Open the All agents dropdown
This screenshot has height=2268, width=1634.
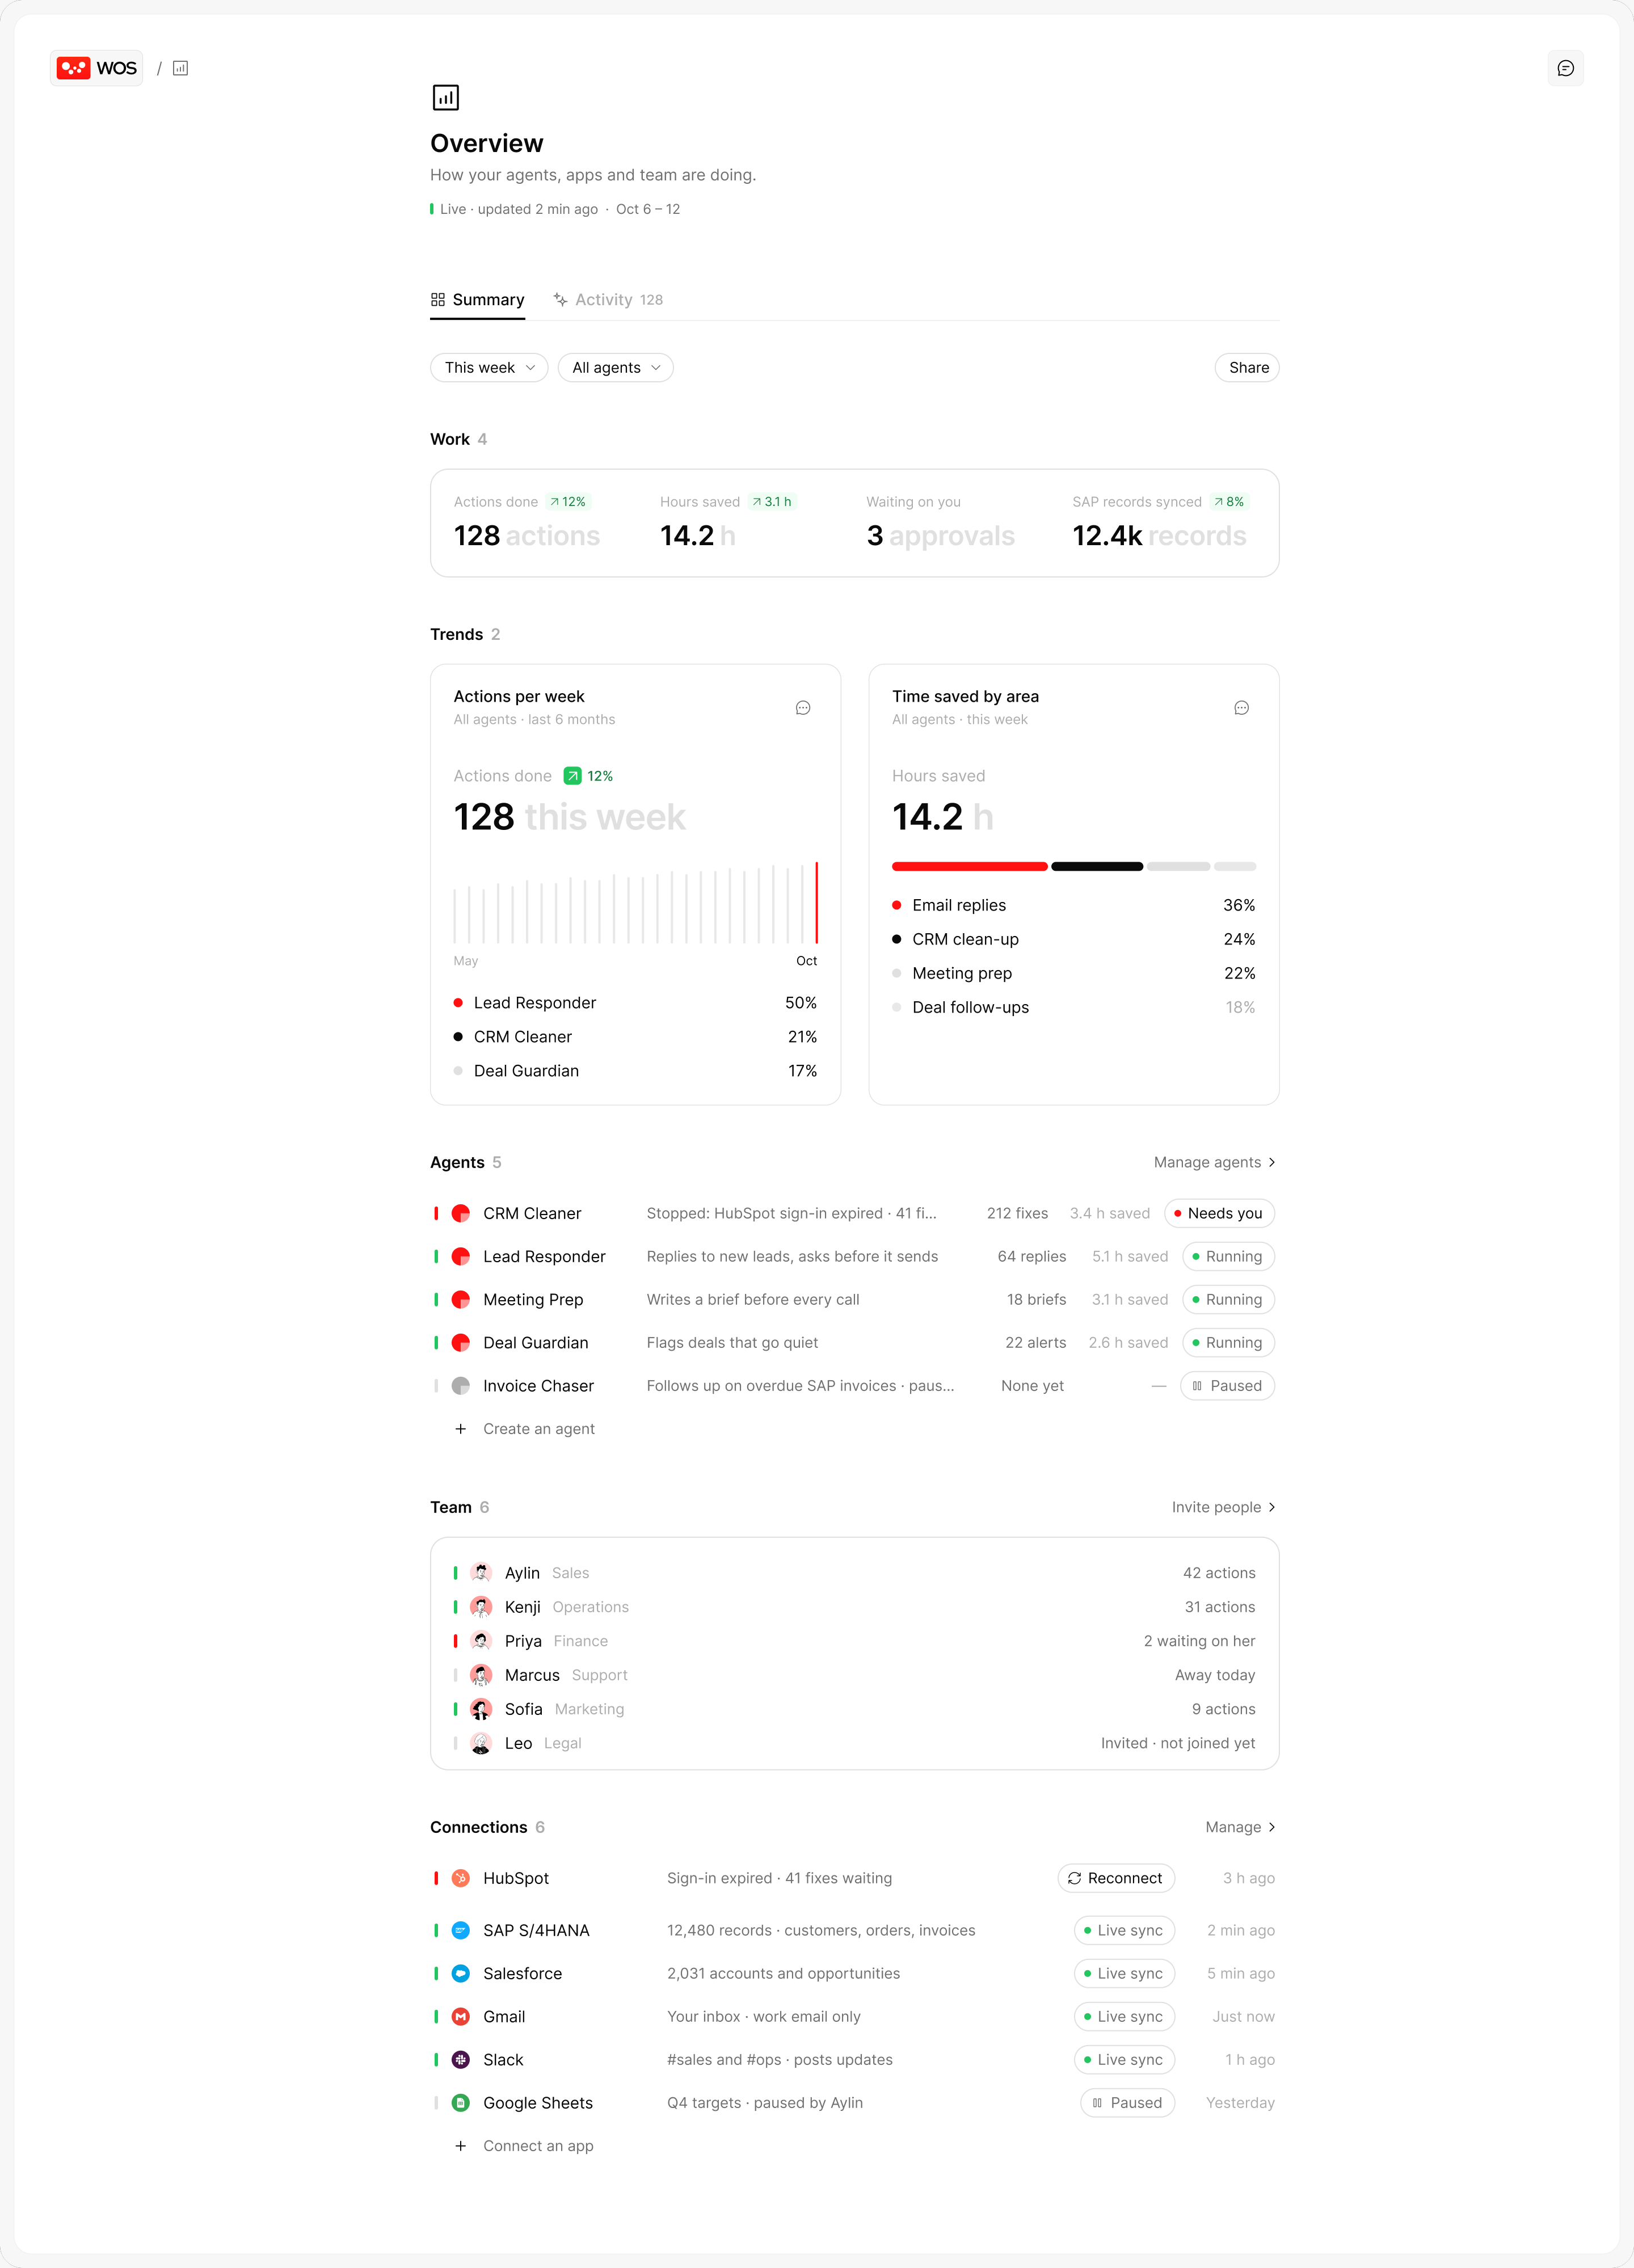pos(615,367)
